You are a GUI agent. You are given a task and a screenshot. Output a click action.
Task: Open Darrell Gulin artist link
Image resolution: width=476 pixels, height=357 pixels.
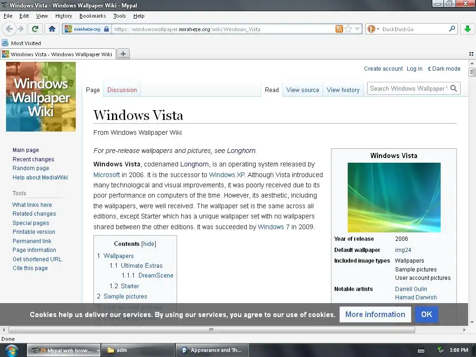tap(411, 289)
